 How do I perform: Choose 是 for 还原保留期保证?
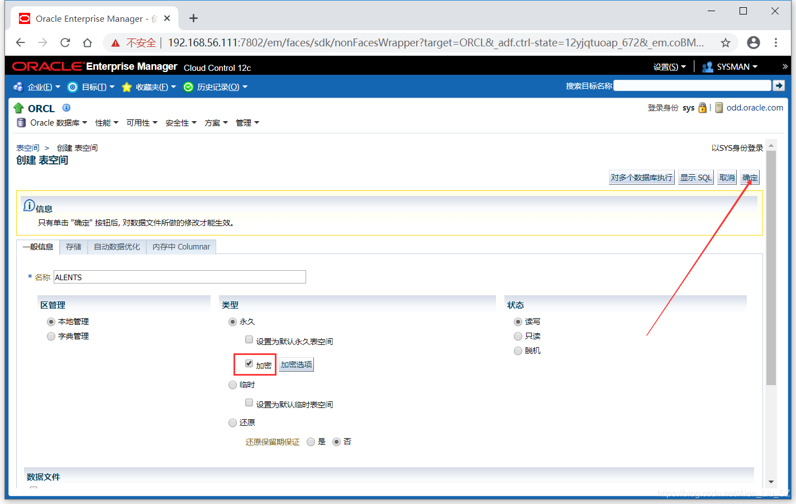pos(311,442)
